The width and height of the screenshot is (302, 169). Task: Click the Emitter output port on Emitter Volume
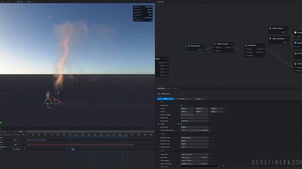click(232, 47)
